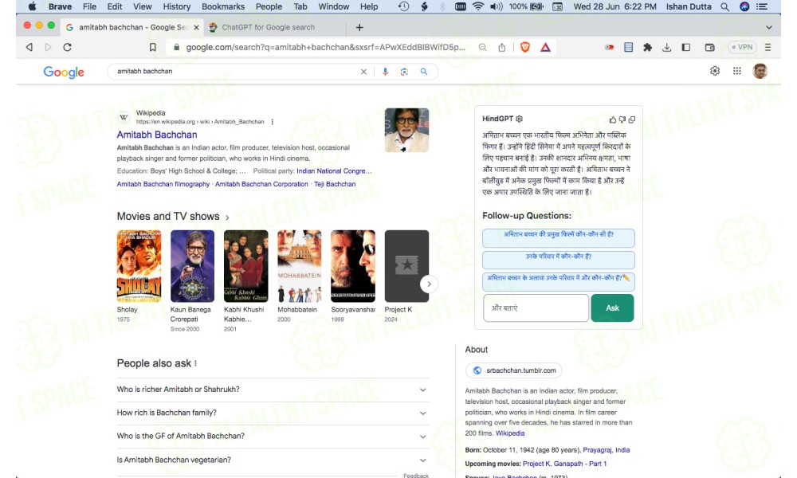Open Google account profile picture
The height and width of the screenshot is (478, 797).
coord(760,71)
